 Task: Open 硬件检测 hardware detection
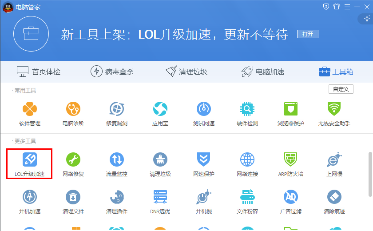[247, 113]
